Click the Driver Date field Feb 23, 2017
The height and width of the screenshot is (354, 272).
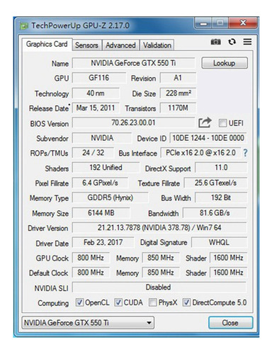point(103,242)
